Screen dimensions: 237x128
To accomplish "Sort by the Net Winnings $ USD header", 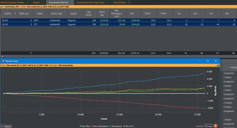I will [x=116, y=13].
